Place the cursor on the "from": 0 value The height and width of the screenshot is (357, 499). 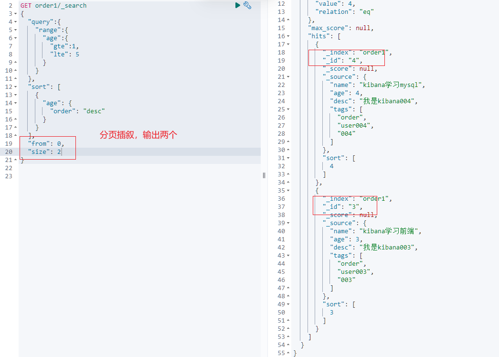[59, 143]
